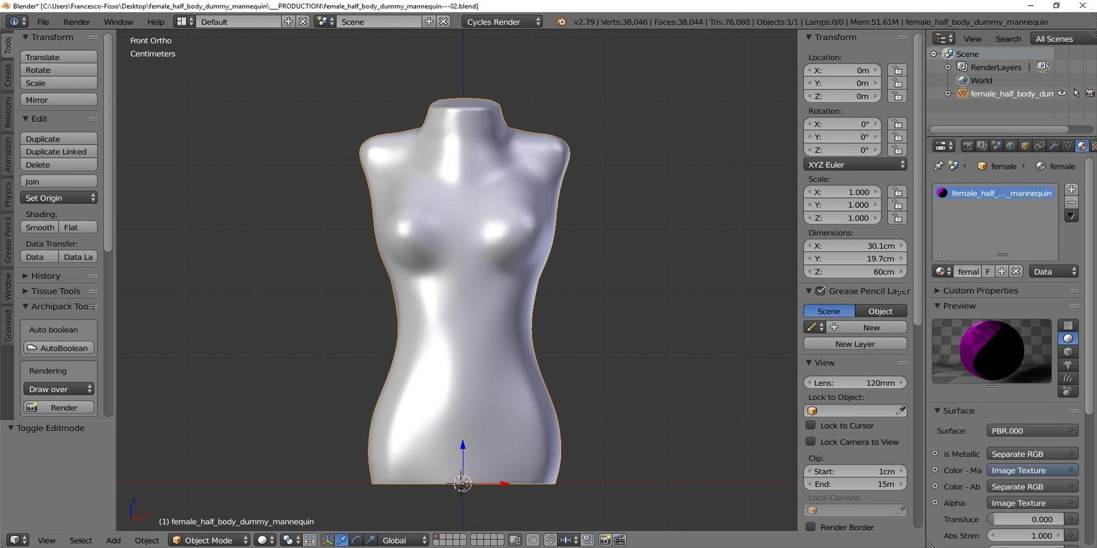The width and height of the screenshot is (1097, 548).
Task: Toggle the 3D manipulator axes icon
Action: (327, 540)
